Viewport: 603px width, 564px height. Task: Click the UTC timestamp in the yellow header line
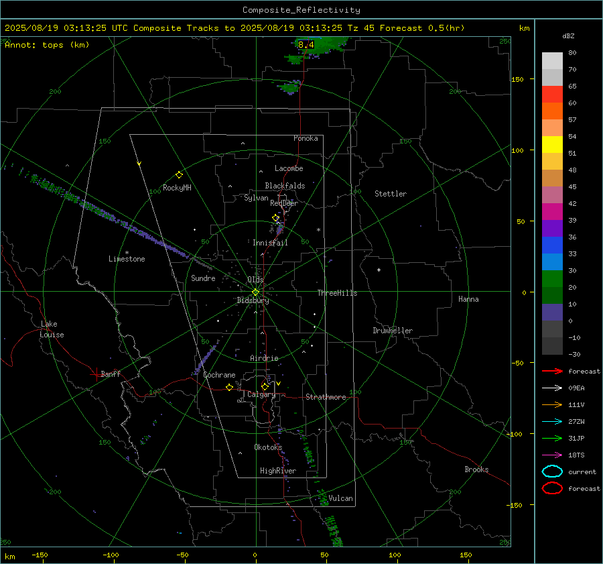[66, 28]
